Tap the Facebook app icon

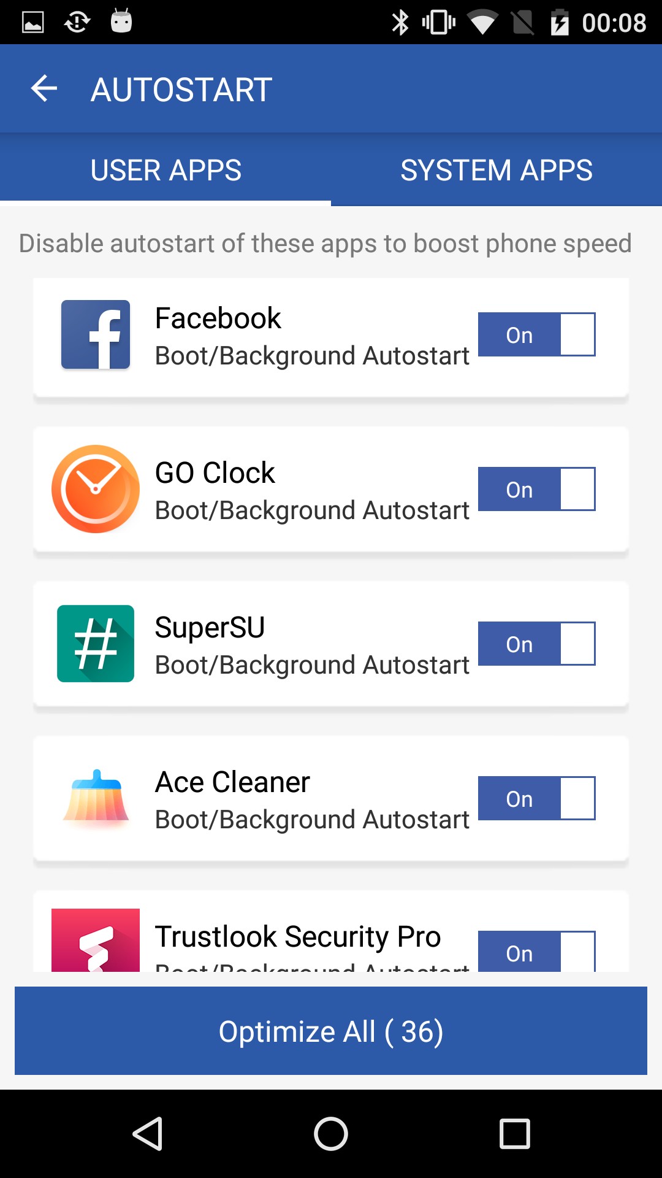(96, 334)
